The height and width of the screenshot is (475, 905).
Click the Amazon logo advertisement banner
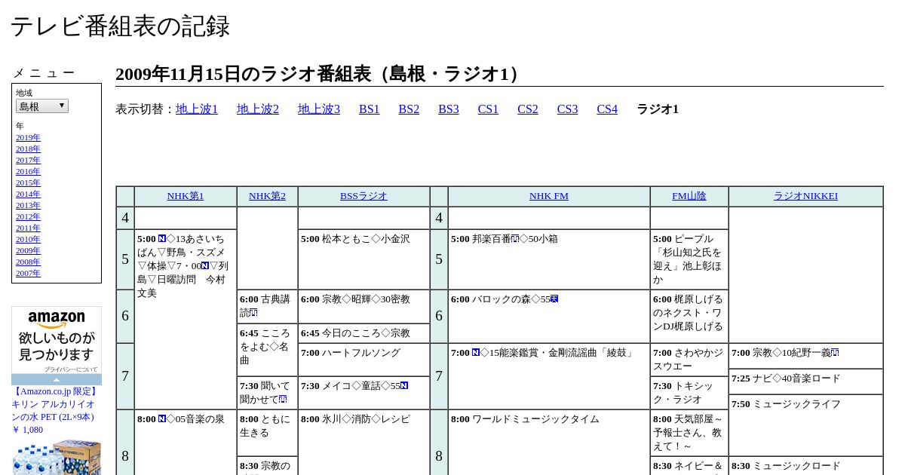pyautogui.click(x=57, y=340)
